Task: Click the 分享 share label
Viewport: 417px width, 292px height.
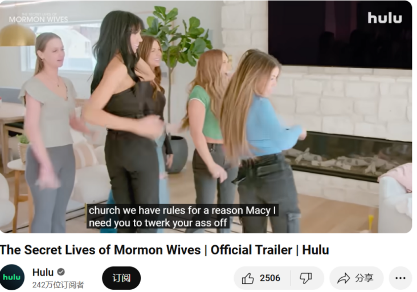Action: click(364, 278)
